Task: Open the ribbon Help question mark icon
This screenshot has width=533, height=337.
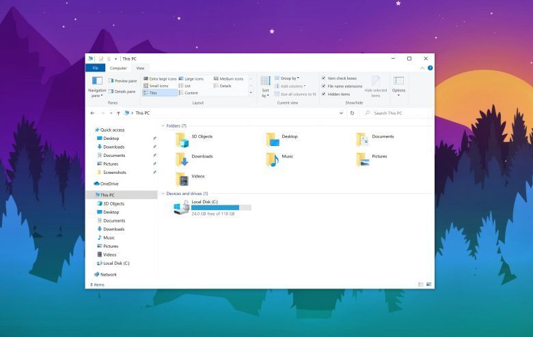Action: coord(430,68)
